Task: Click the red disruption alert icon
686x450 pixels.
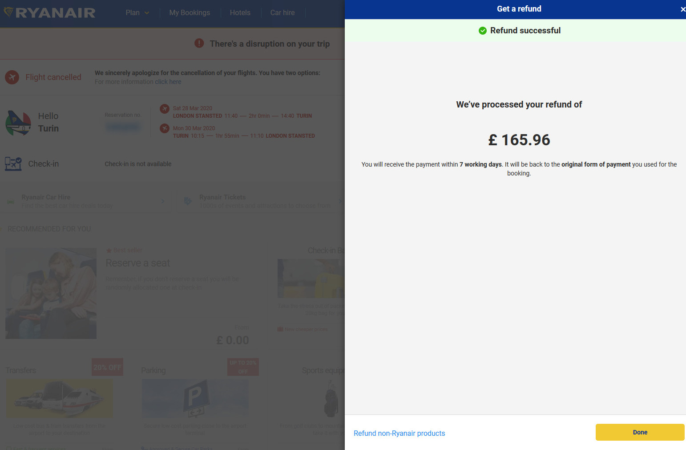Action: click(x=199, y=44)
